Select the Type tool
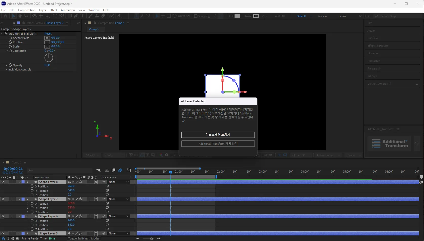 click(82, 16)
